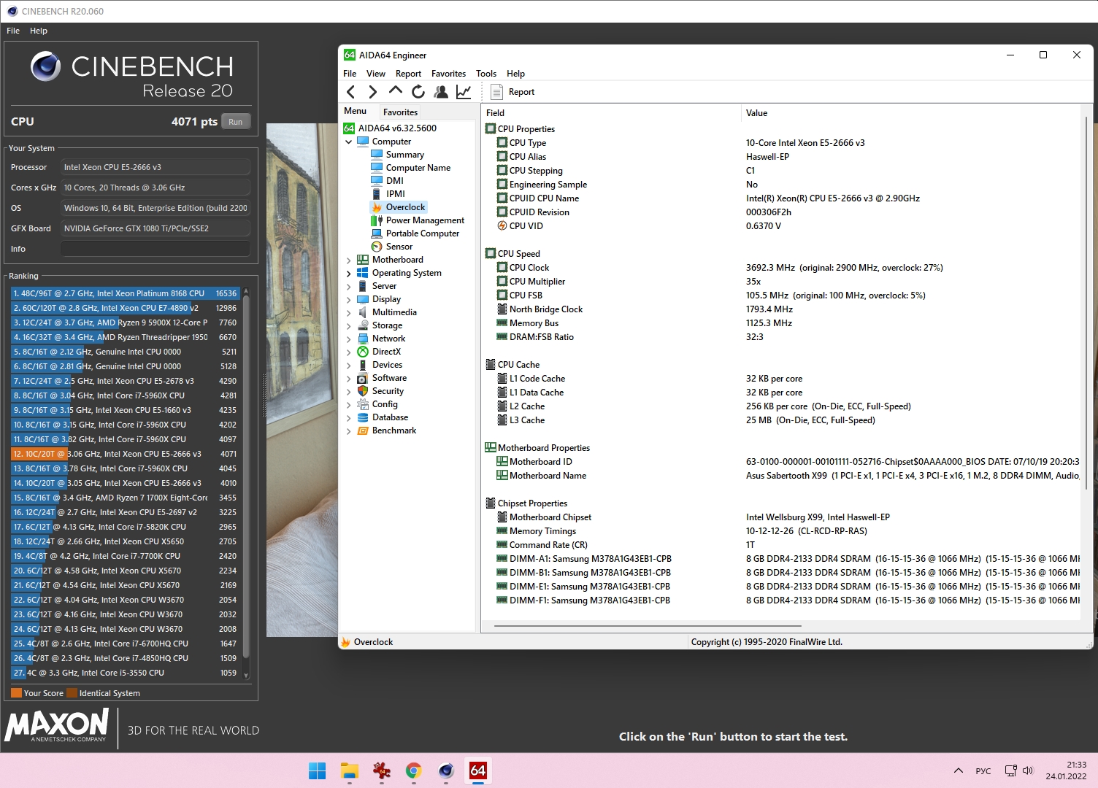
Task: Select the CPU Clock field row
Action: pyautogui.click(x=781, y=268)
